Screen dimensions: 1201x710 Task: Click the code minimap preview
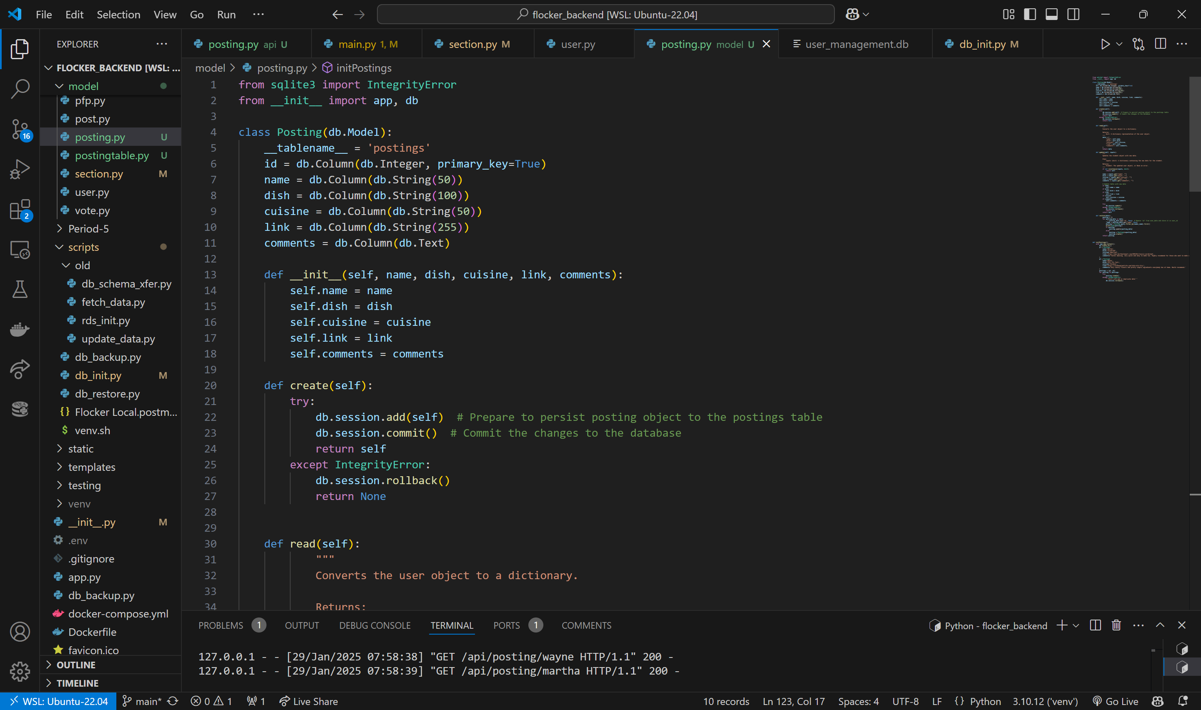(x=1139, y=180)
